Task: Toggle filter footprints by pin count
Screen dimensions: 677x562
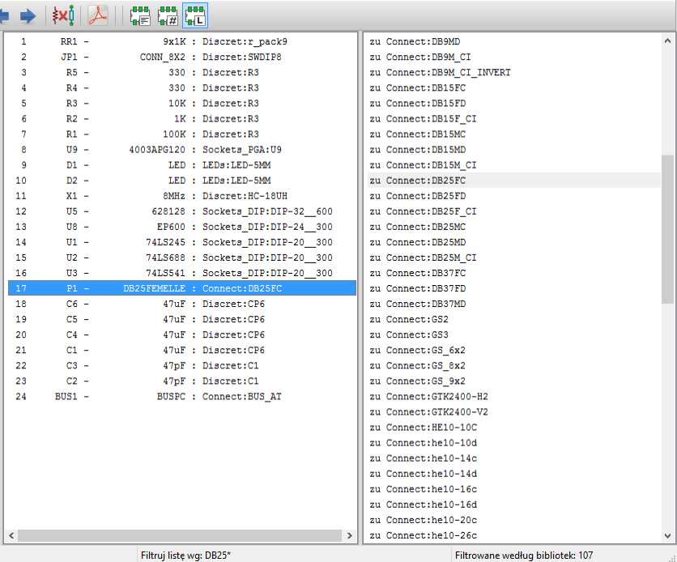Action: [x=168, y=16]
